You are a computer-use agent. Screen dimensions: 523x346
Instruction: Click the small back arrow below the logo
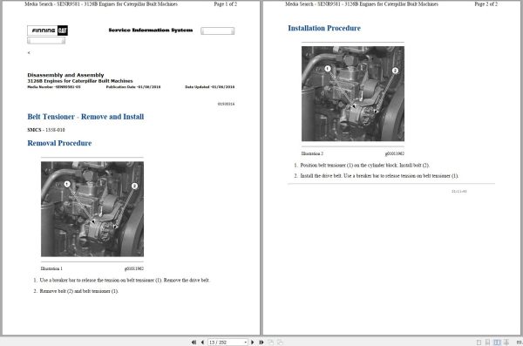(x=29, y=52)
